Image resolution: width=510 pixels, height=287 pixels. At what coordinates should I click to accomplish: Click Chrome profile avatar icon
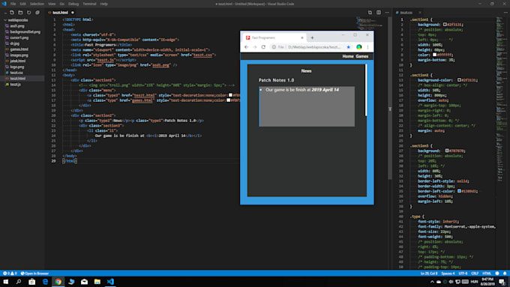point(358,47)
